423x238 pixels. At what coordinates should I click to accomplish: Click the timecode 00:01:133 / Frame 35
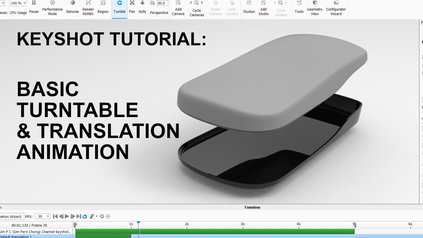pos(29,225)
